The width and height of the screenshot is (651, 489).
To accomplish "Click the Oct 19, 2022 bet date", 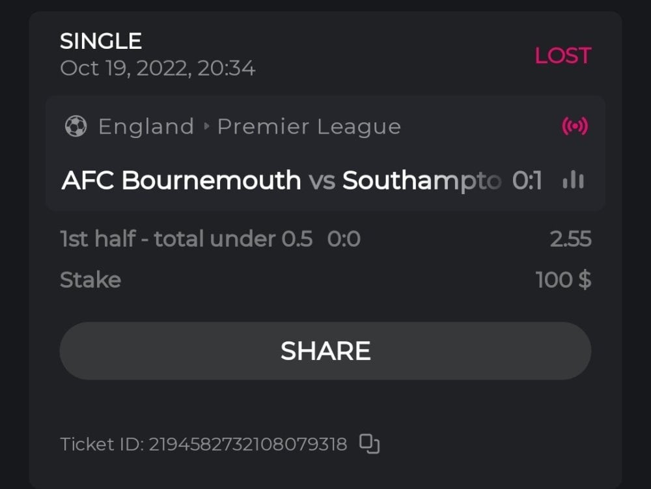I will tap(158, 68).
